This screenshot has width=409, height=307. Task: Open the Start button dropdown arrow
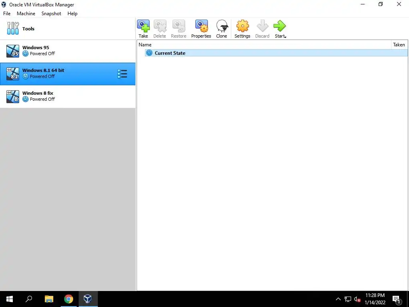pyautogui.click(x=285, y=37)
